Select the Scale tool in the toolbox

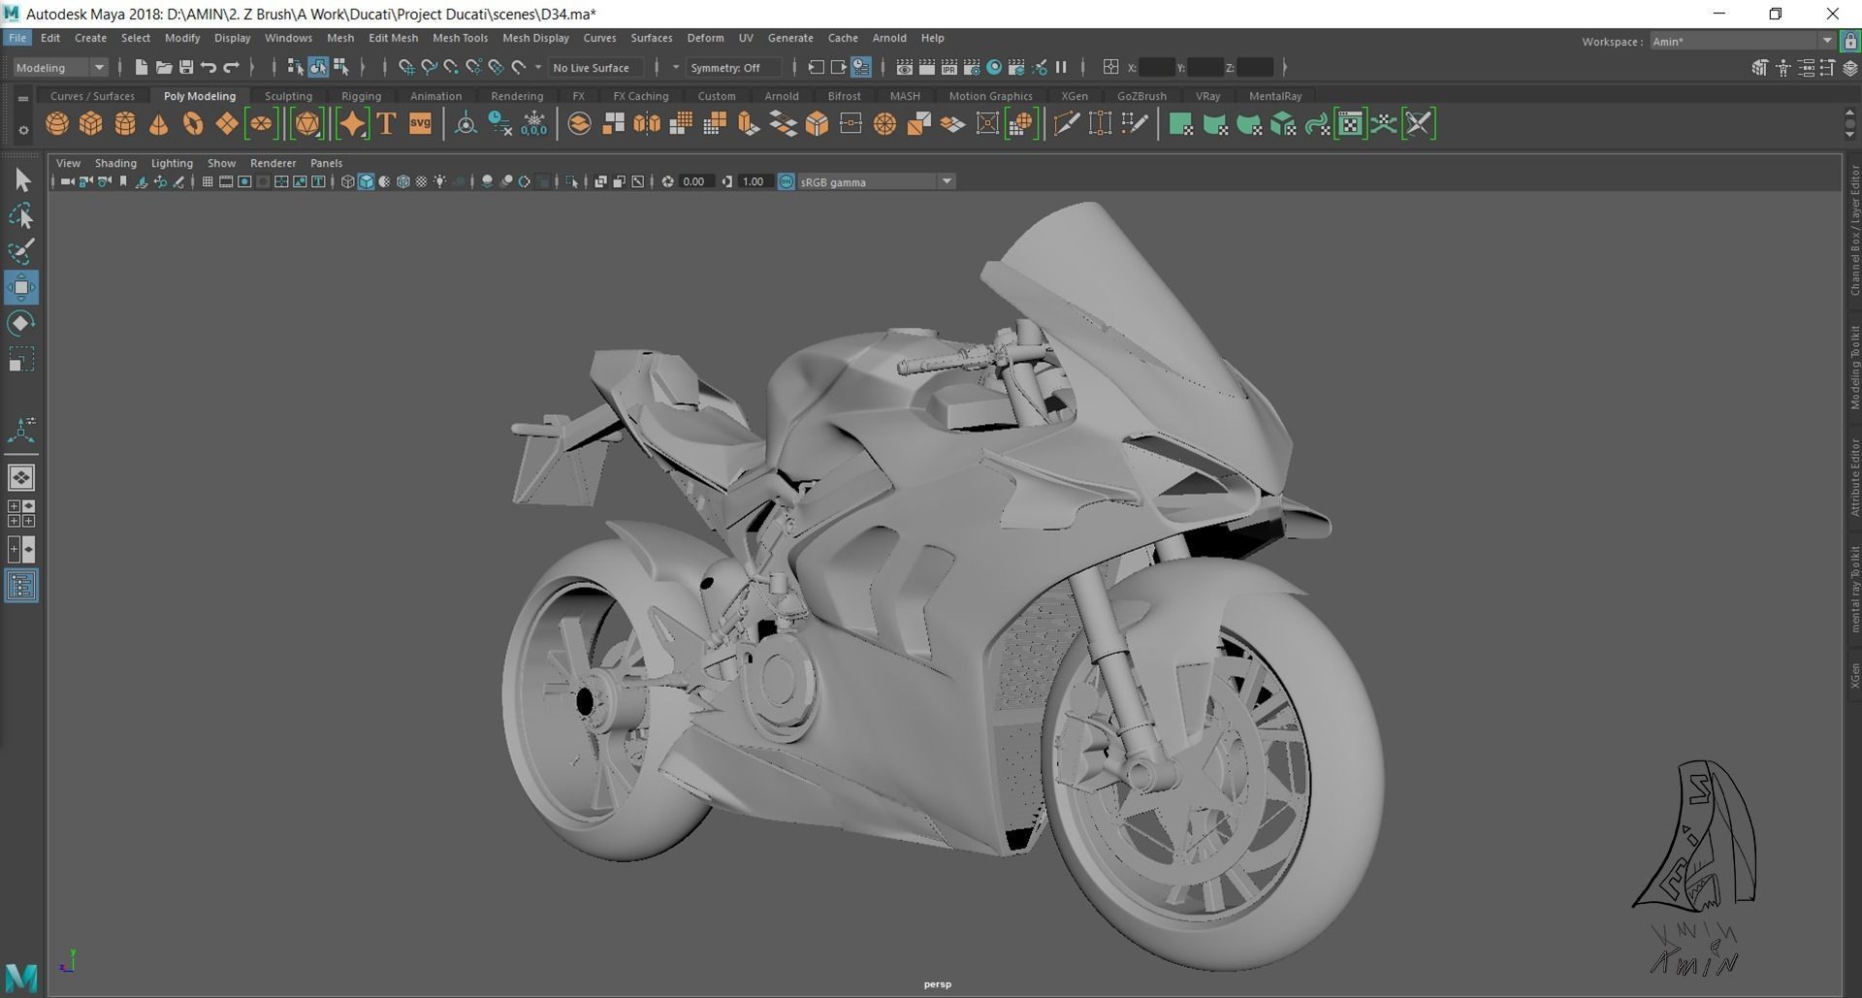click(x=20, y=360)
